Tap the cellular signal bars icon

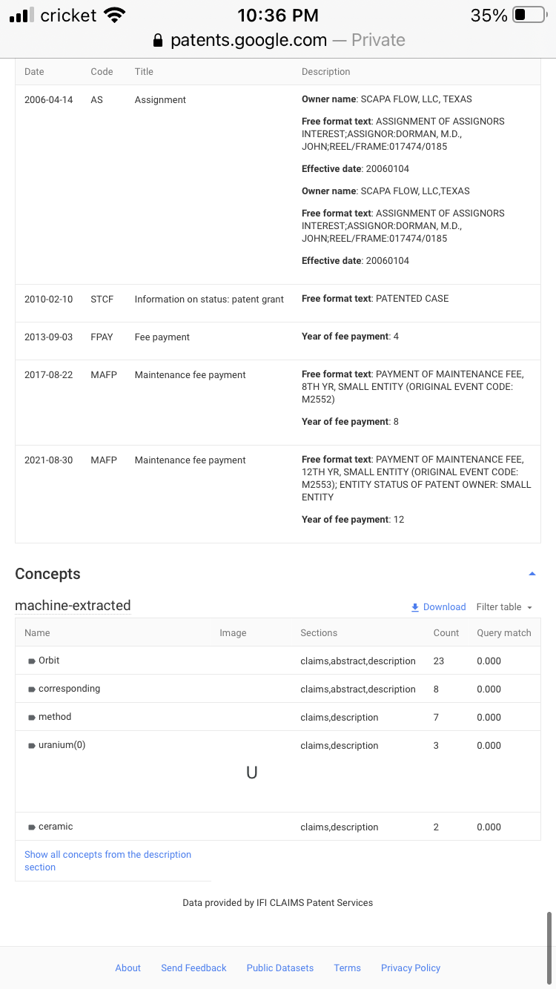tap(22, 16)
